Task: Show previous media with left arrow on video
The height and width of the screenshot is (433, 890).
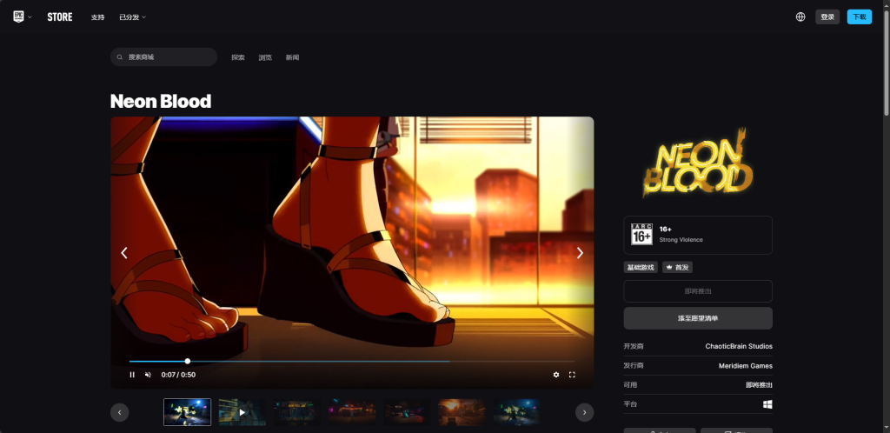Action: [x=124, y=253]
